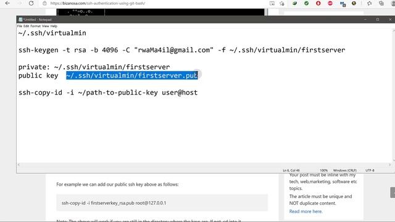Open the Notepad Edit menu
Image resolution: width=395 pixels, height=222 pixels.
(x=26, y=26)
